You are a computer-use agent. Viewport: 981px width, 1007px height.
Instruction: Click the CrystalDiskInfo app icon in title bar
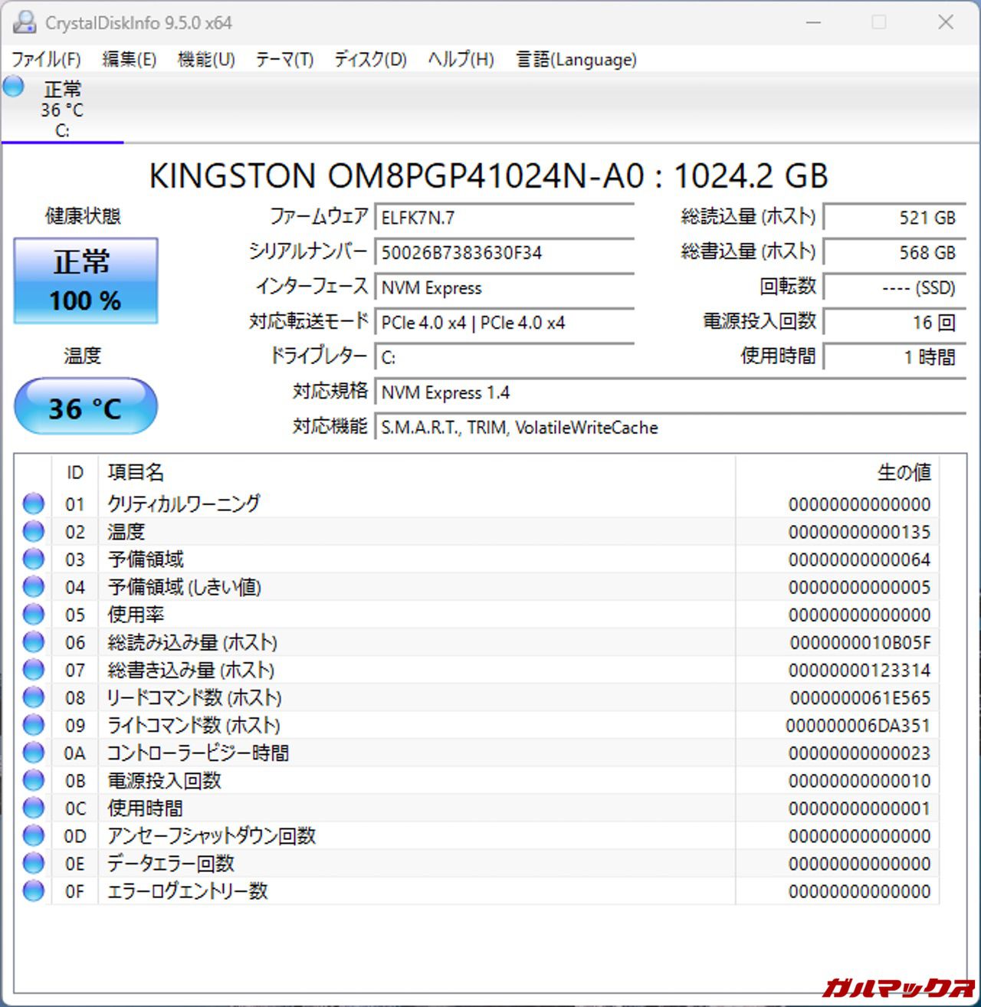[x=25, y=23]
